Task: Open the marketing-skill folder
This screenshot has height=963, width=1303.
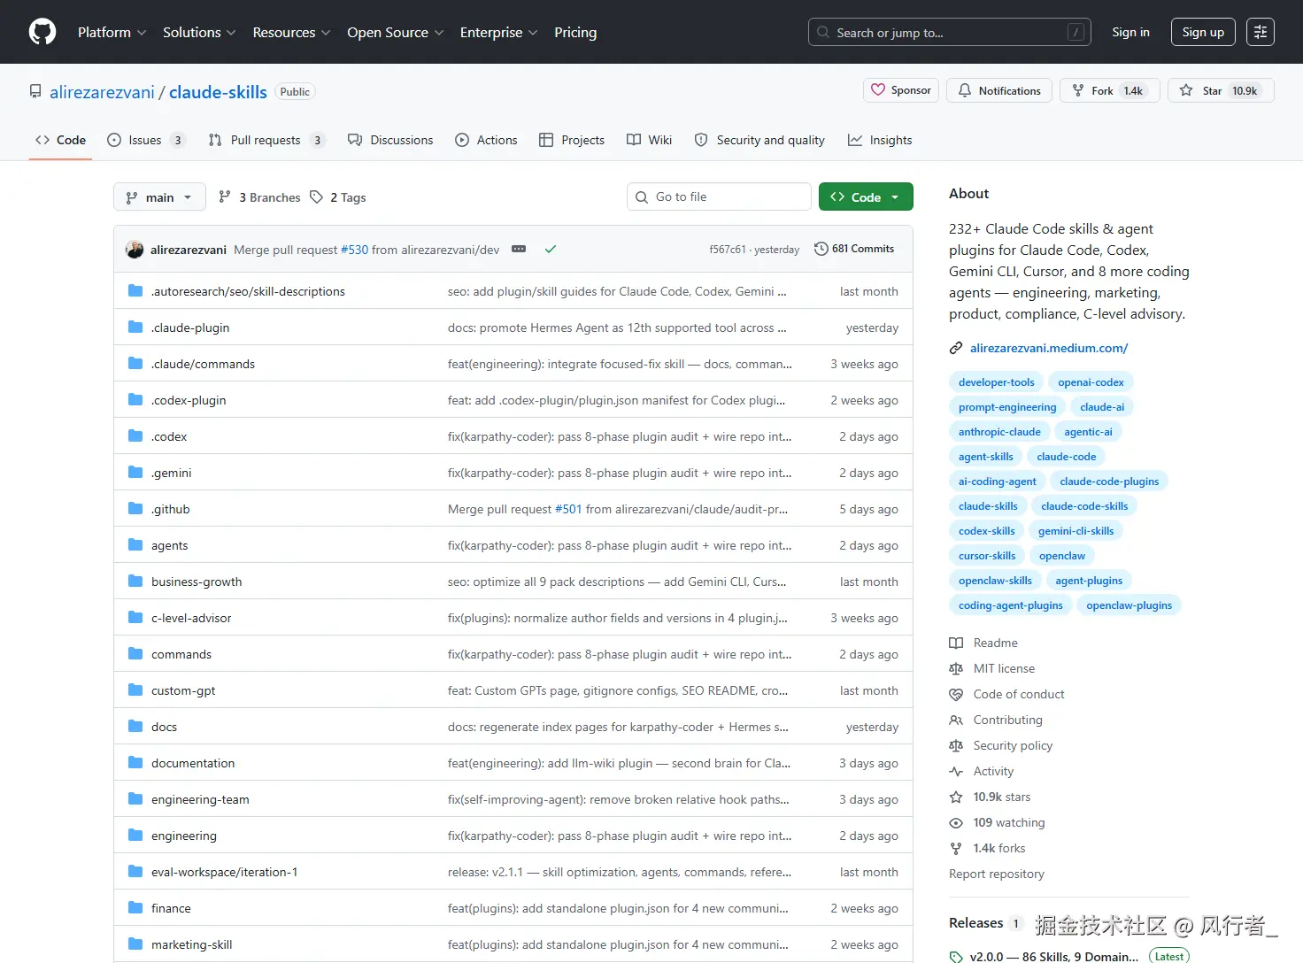Action: pos(191,944)
